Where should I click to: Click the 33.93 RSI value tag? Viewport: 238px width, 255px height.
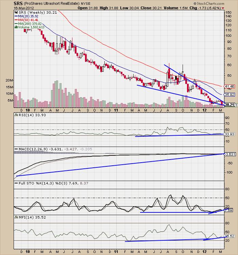click(230, 134)
